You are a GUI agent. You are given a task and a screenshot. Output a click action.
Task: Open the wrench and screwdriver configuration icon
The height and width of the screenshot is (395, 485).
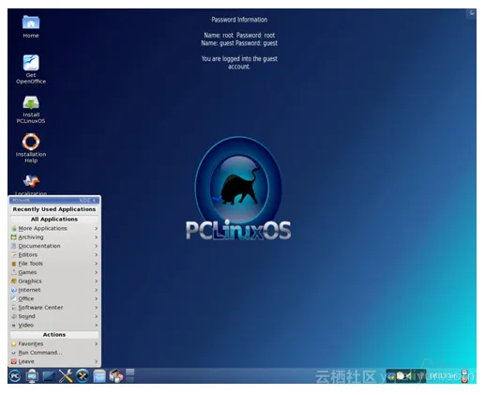pyautogui.click(x=66, y=375)
